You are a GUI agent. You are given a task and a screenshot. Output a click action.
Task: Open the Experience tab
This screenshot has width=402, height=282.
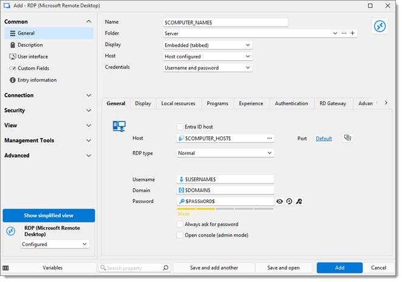tap(251, 103)
